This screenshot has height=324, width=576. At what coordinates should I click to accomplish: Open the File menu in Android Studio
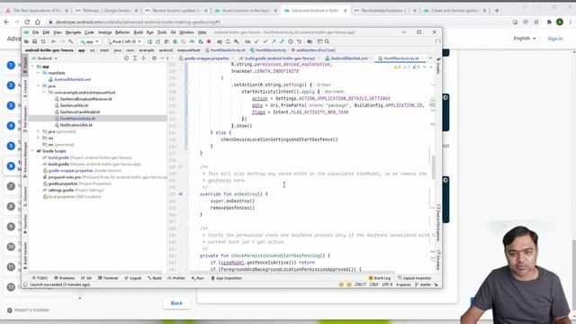coord(36,32)
